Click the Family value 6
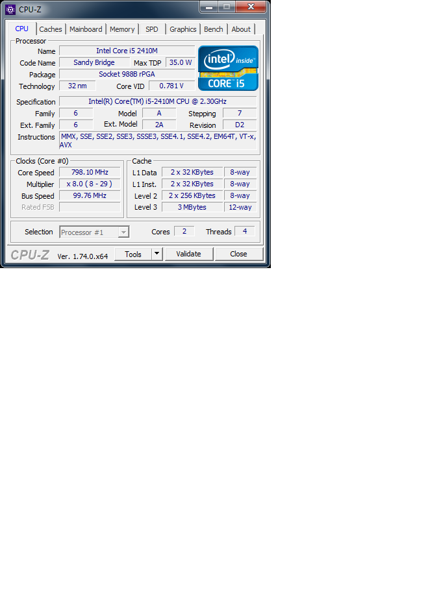Viewport: 441px width, 607px height. point(76,113)
